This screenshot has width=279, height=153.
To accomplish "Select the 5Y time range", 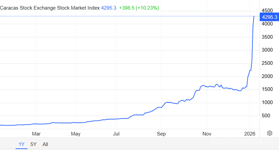I will (33, 144).
